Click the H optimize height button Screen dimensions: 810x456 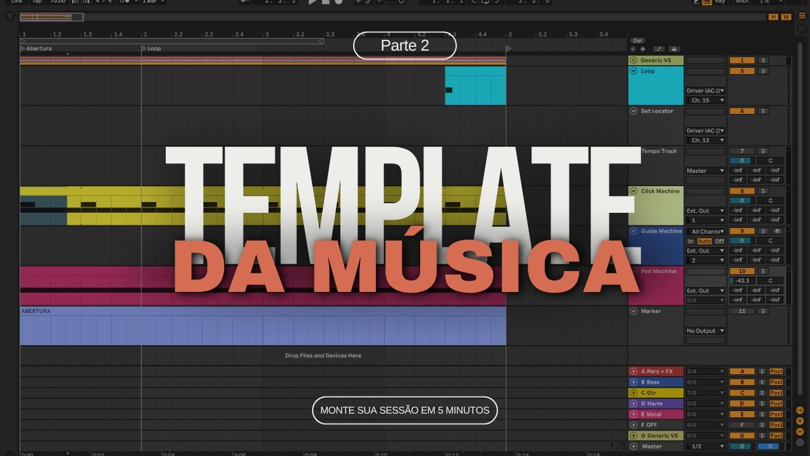click(x=773, y=17)
